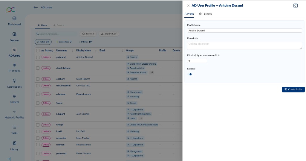Open the Tasks list icon
This screenshot has width=306, height=161.
pyautogui.click(x=14, y=127)
